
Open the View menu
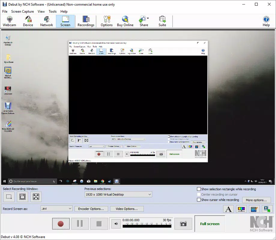click(41, 11)
